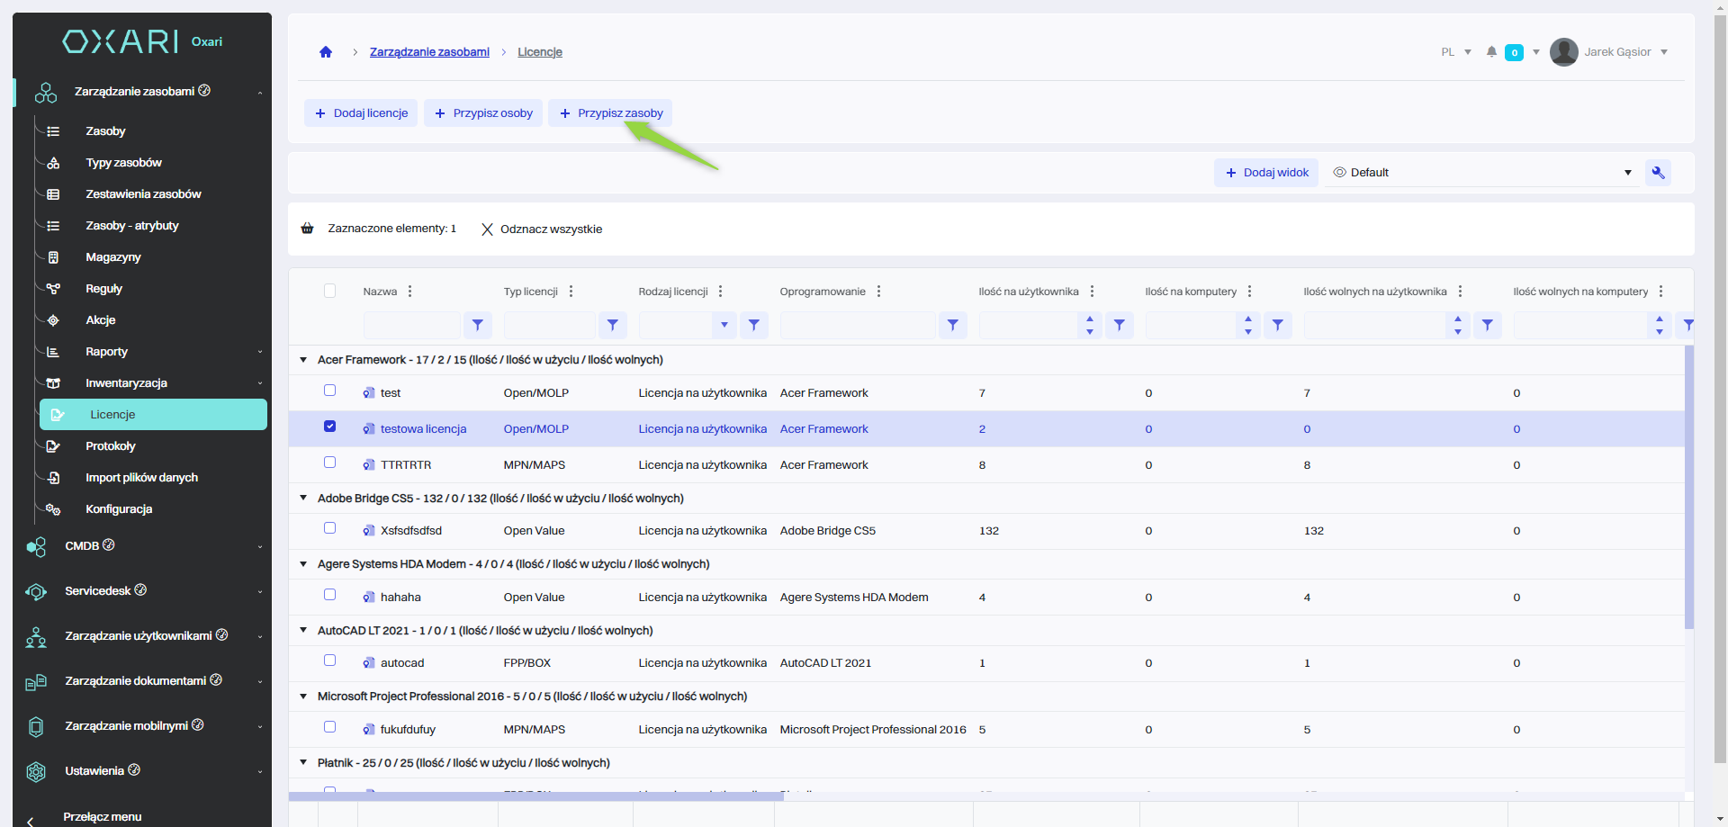This screenshot has width=1728, height=827.
Task: Click the filter icon for Oprogramowanie column
Action: coord(952,325)
